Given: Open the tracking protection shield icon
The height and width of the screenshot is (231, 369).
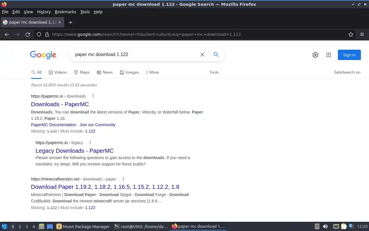Looking at the screenshot, I should (x=39, y=34).
